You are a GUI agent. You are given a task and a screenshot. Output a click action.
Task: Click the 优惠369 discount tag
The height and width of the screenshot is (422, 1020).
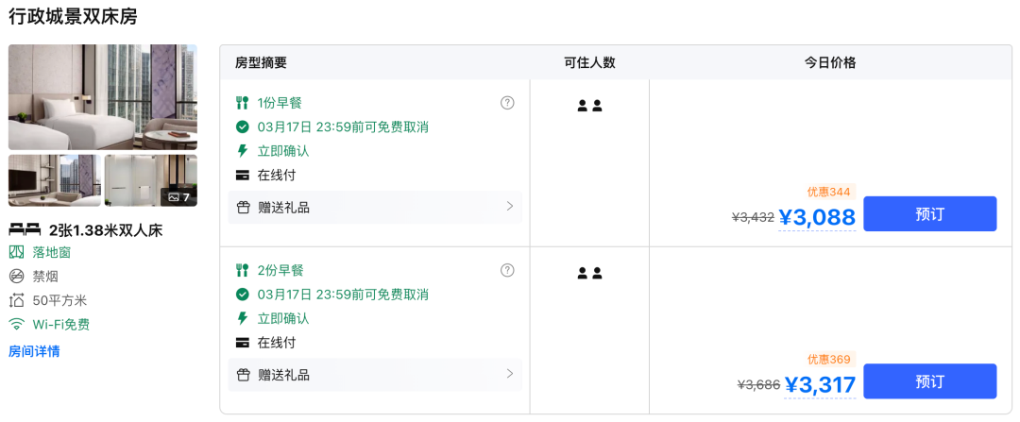tap(828, 360)
